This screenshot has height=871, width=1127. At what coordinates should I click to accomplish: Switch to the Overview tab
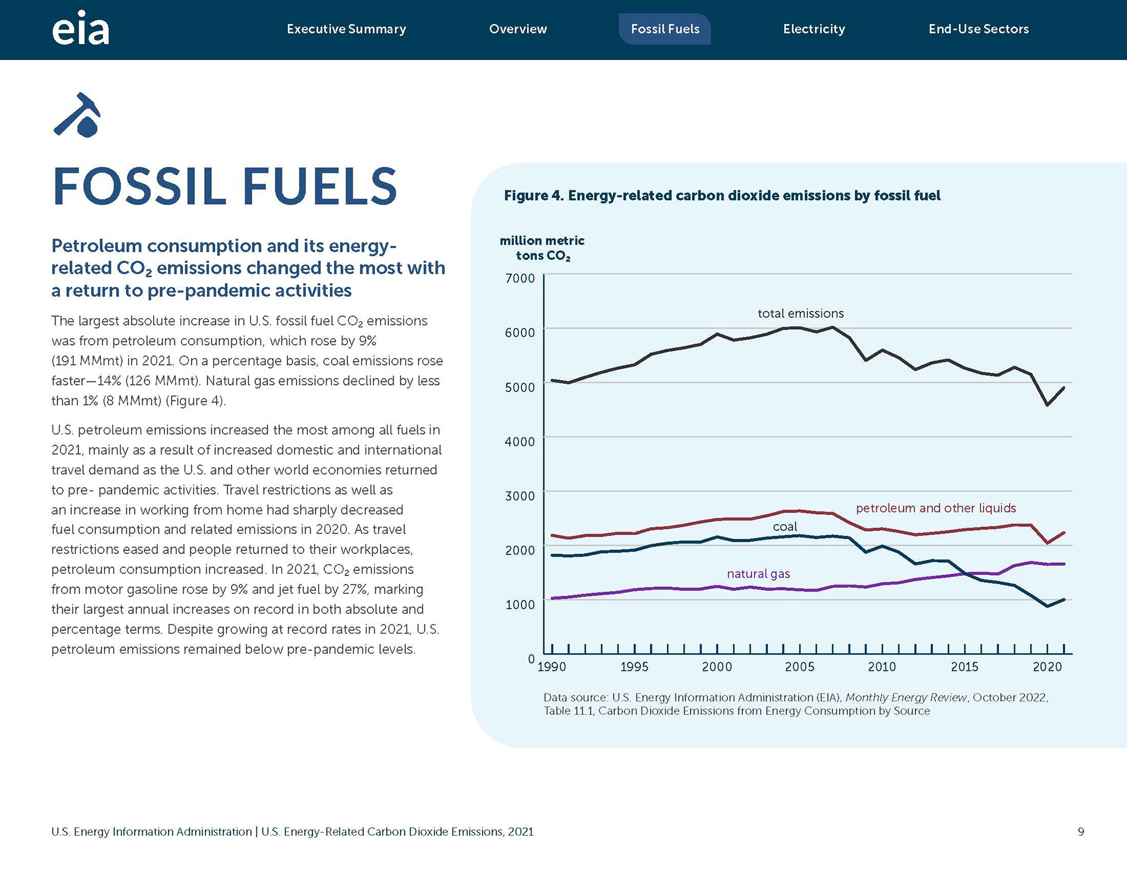pyautogui.click(x=518, y=29)
